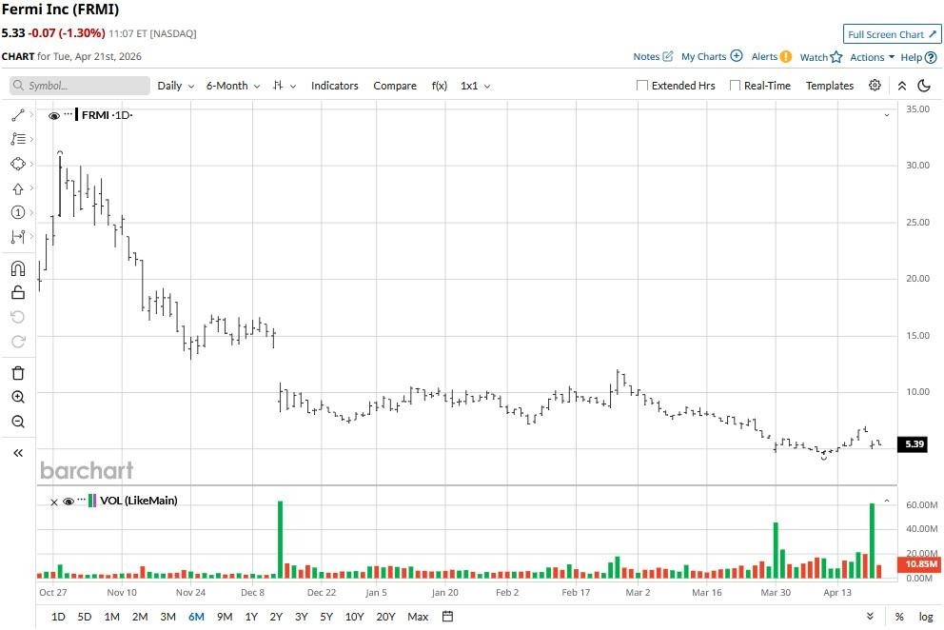Select the 1M range
944x630 pixels.
click(112, 616)
